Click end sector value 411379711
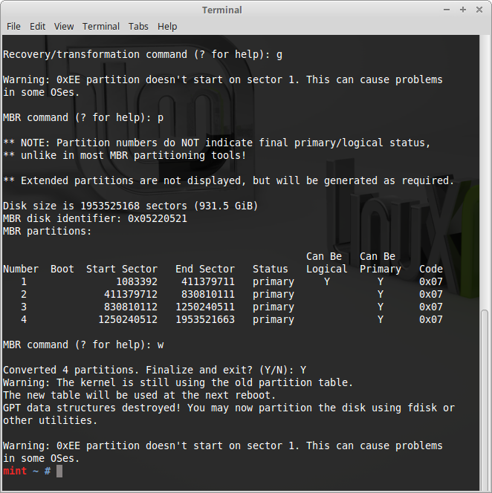 208,281
